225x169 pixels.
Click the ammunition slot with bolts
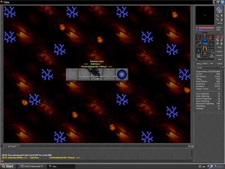pos(211,51)
